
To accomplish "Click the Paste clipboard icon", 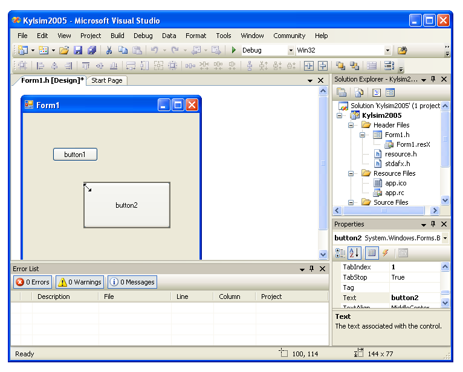I will tap(137, 50).
